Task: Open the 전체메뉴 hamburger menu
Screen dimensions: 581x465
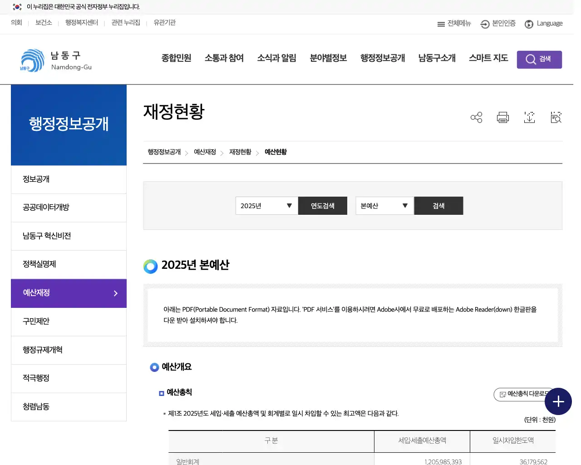Action: coord(453,24)
